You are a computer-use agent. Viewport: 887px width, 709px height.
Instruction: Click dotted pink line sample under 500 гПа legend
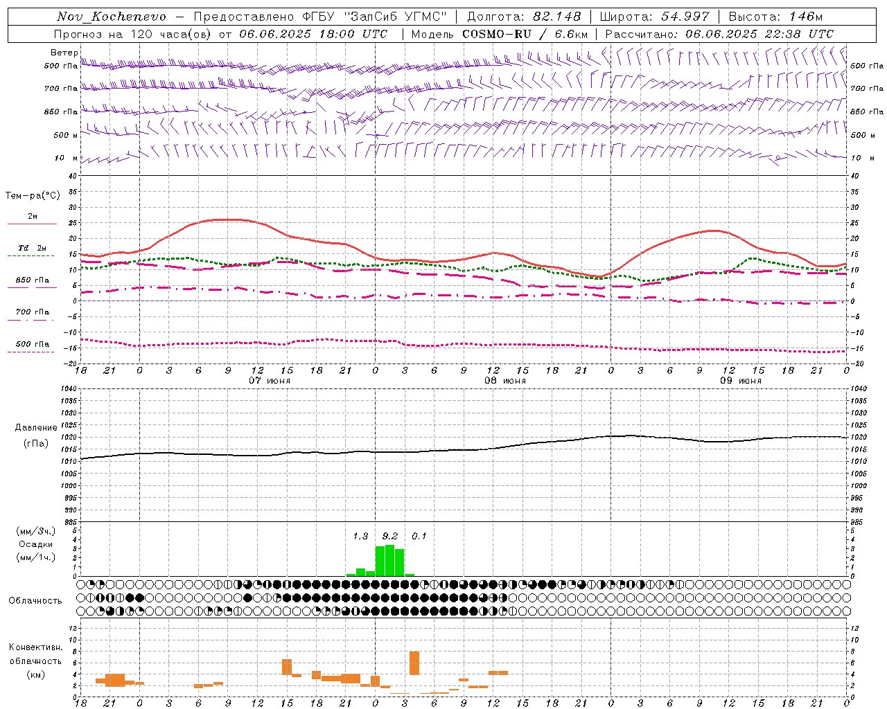(30, 352)
